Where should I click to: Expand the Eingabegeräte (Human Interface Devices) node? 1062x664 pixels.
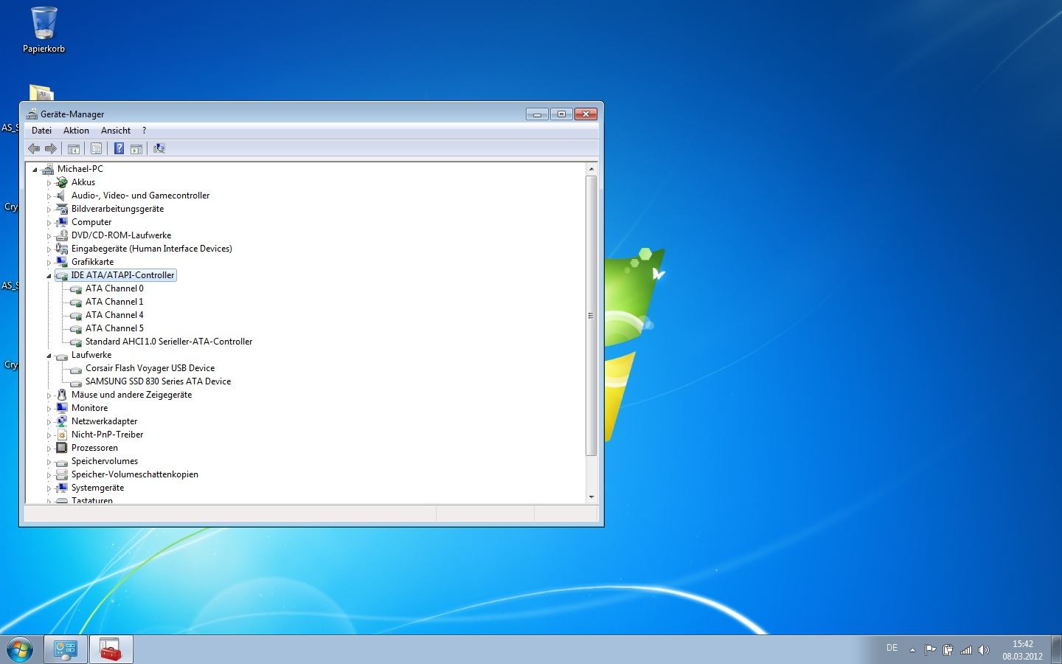[49, 249]
